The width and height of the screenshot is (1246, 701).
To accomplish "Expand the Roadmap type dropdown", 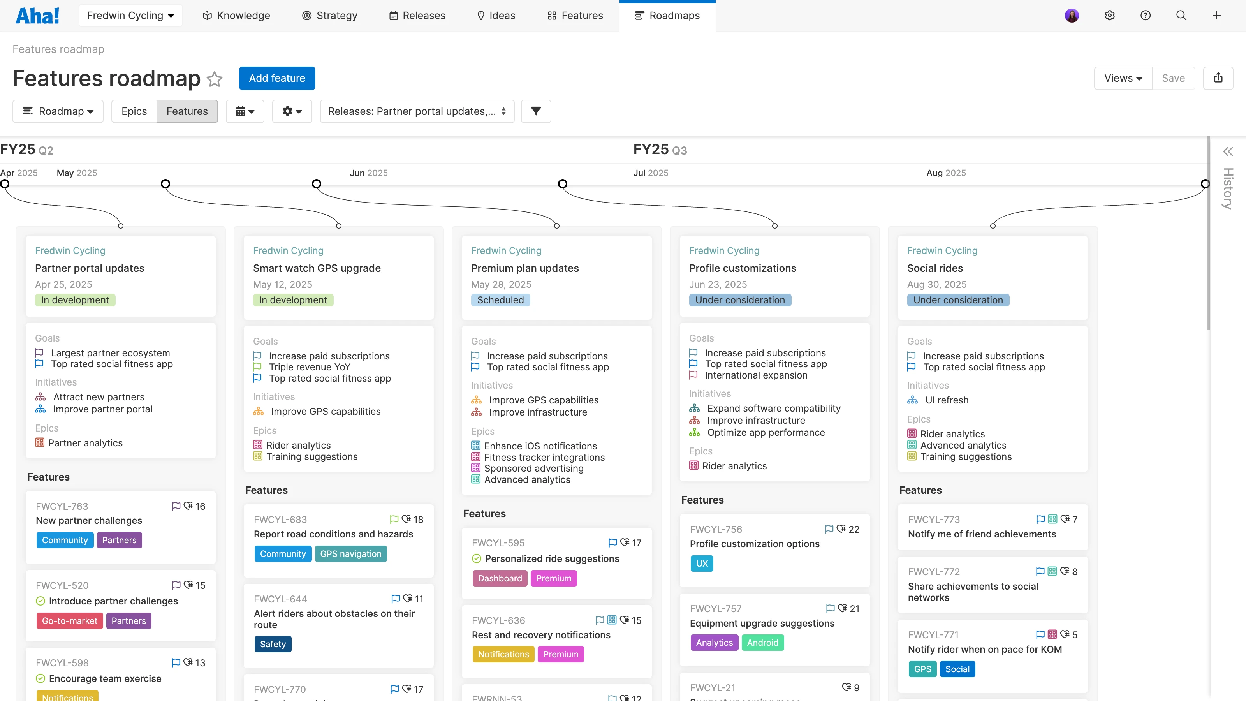I will (58, 111).
